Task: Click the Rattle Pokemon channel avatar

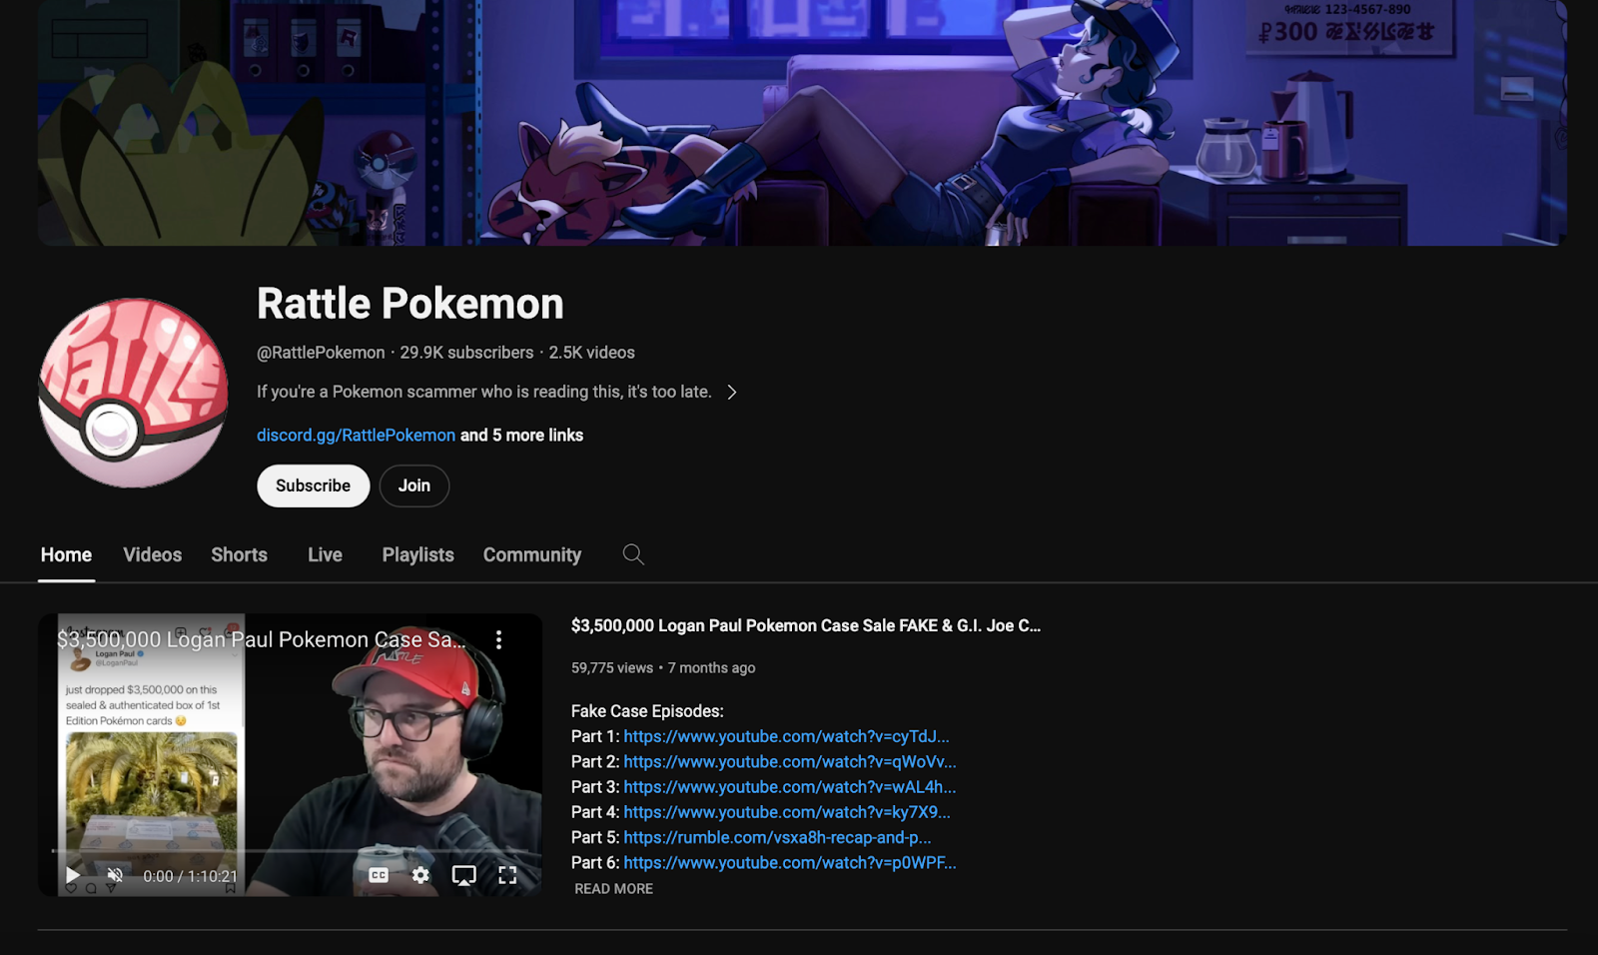Action: pyautogui.click(x=133, y=393)
